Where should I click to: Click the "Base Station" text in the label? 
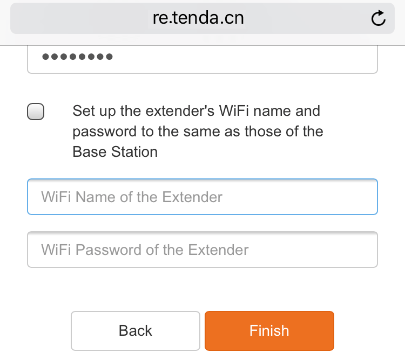point(115,152)
